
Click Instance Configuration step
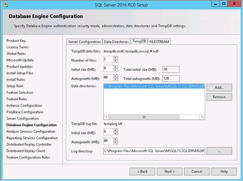pyautogui.click(x=24, y=106)
